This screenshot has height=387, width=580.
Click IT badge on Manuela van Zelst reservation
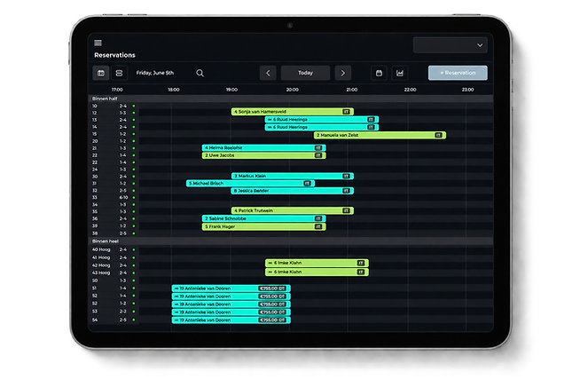click(x=438, y=135)
